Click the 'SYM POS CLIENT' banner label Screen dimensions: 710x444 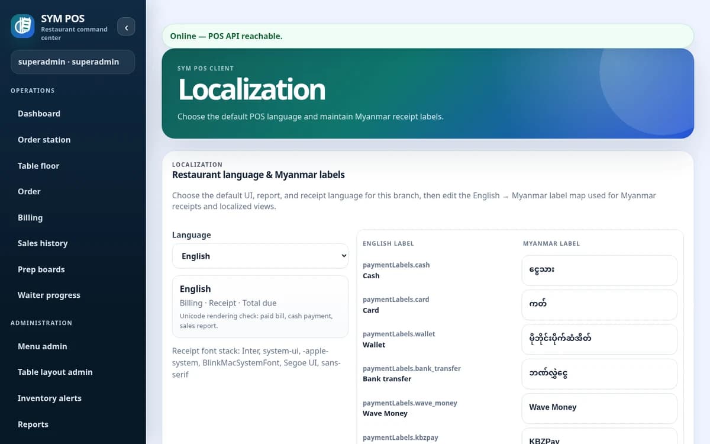(x=205, y=68)
